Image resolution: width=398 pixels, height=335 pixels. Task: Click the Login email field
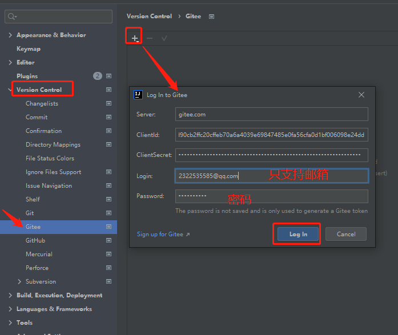tap(272, 176)
